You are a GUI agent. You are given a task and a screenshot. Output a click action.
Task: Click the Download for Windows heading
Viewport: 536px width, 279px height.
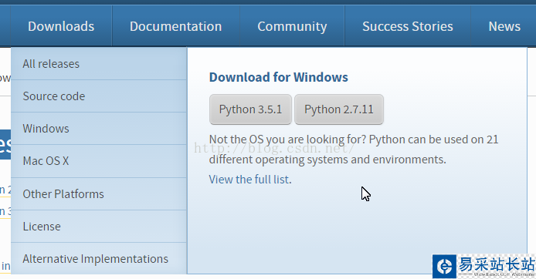click(279, 77)
